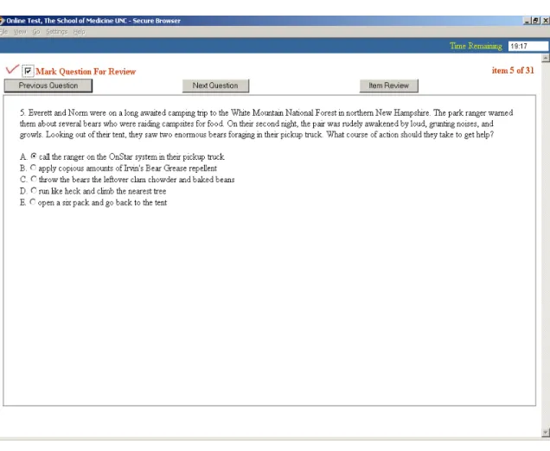Advance with the Next Question button

[x=215, y=86]
